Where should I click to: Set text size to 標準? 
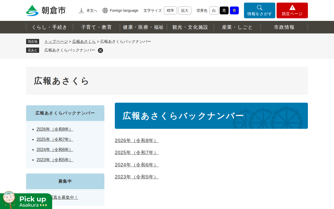click(170, 10)
